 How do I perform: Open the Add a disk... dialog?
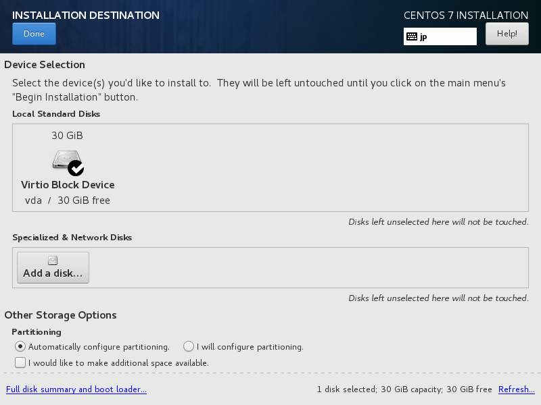(x=52, y=267)
